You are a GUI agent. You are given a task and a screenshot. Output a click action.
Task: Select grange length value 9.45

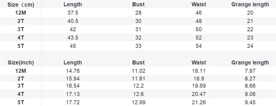[250, 102]
